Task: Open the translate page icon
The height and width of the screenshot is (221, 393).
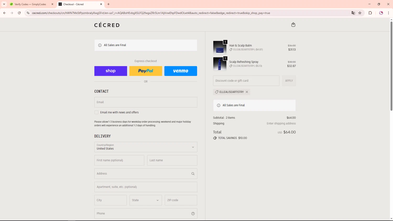Action: pos(353,13)
